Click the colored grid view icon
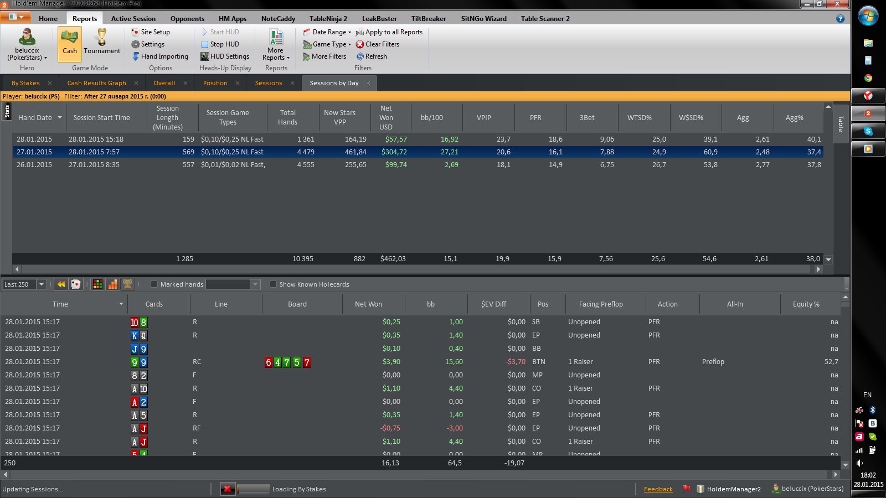886x498 pixels. tap(97, 284)
